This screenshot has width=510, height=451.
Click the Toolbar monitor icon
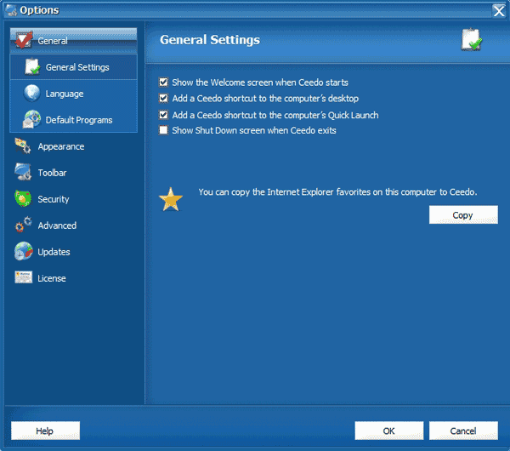(x=23, y=172)
